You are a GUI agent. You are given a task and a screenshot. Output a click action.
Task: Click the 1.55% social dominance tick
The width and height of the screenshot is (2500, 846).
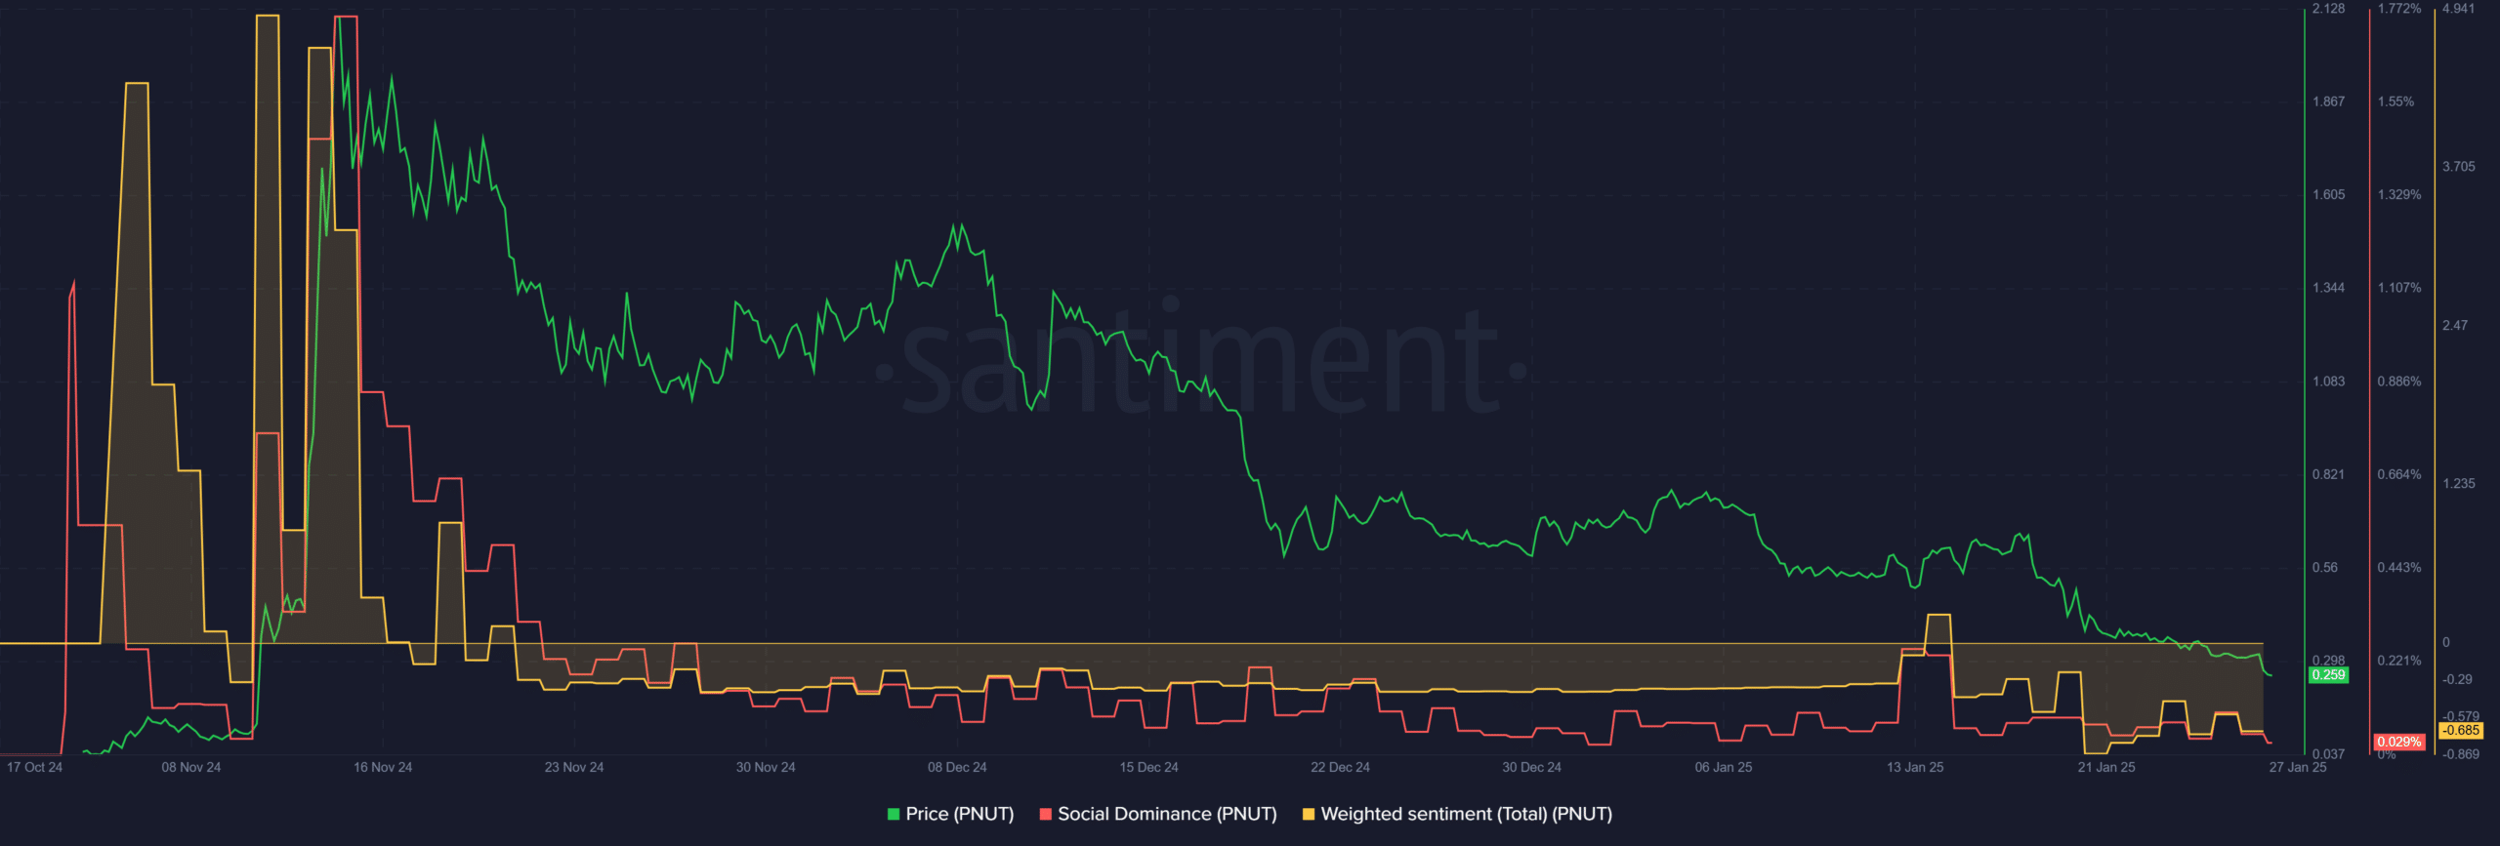click(2396, 101)
